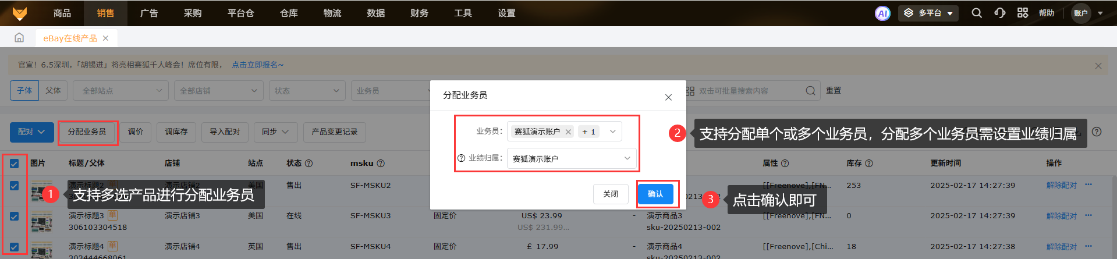Uncheck the SF-MSKU2 row checkbox
1117x259 pixels.
coord(15,186)
